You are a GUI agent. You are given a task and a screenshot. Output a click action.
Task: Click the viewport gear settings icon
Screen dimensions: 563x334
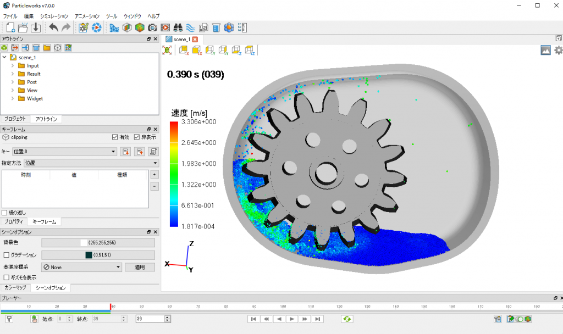click(559, 50)
